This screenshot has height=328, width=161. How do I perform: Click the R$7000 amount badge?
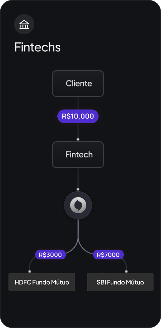[x=108, y=255]
